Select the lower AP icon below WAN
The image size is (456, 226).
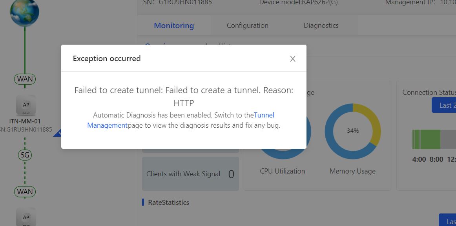26,217
